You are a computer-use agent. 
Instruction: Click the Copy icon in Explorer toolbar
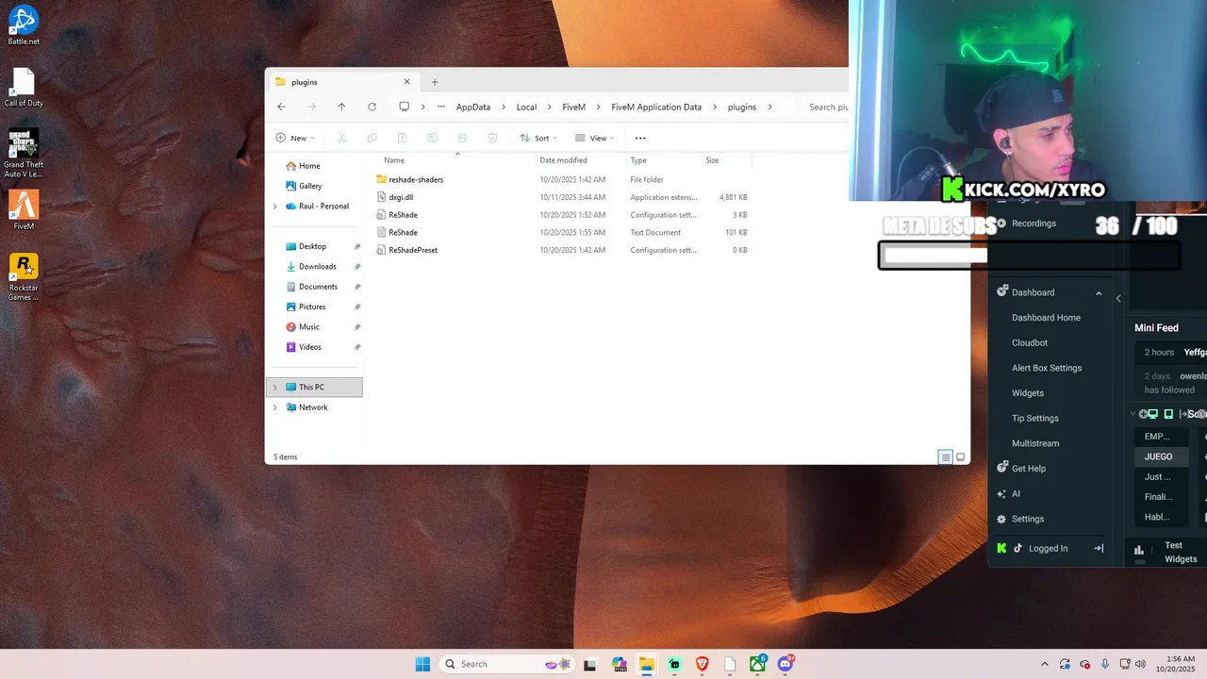(372, 138)
